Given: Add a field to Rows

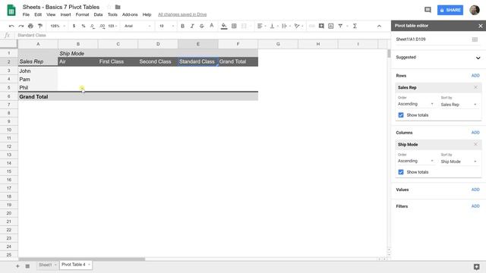Looking at the screenshot, I should click(475, 76).
